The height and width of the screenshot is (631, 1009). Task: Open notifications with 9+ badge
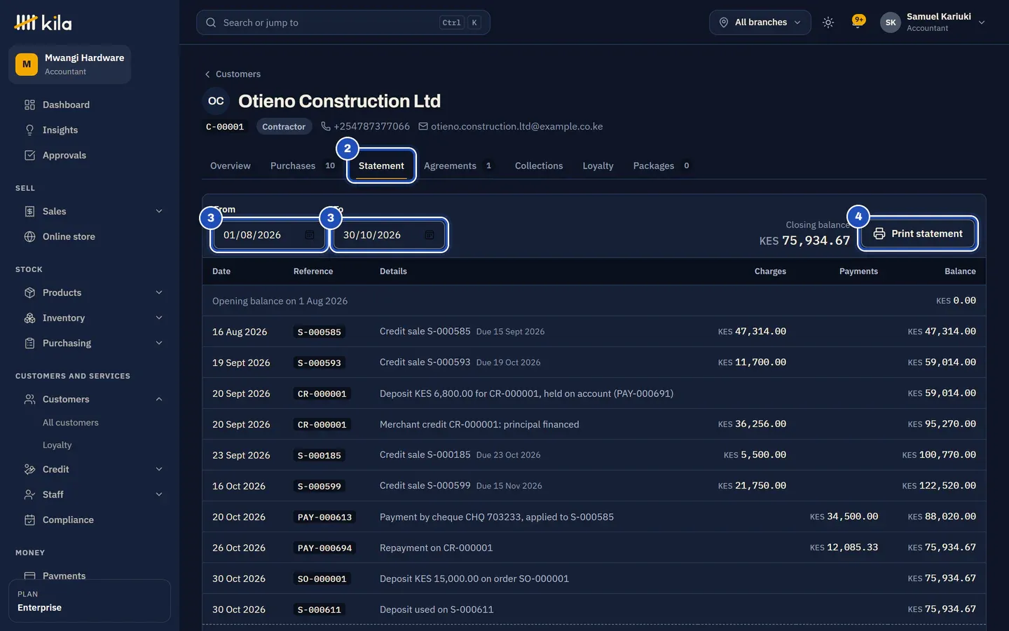[x=858, y=22]
